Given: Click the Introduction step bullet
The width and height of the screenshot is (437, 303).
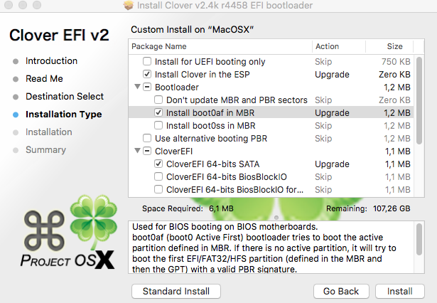Looking at the screenshot, I should pyautogui.click(x=16, y=61).
